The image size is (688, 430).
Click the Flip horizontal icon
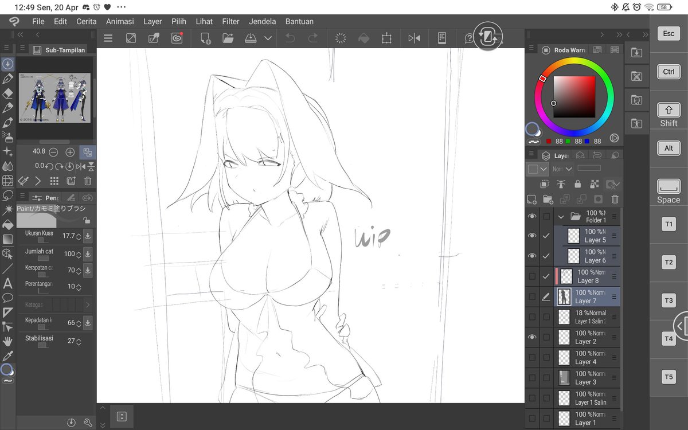(414, 38)
